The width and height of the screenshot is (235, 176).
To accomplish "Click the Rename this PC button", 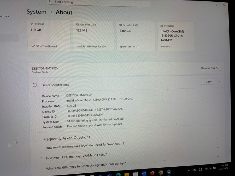I will pos(209,68).
